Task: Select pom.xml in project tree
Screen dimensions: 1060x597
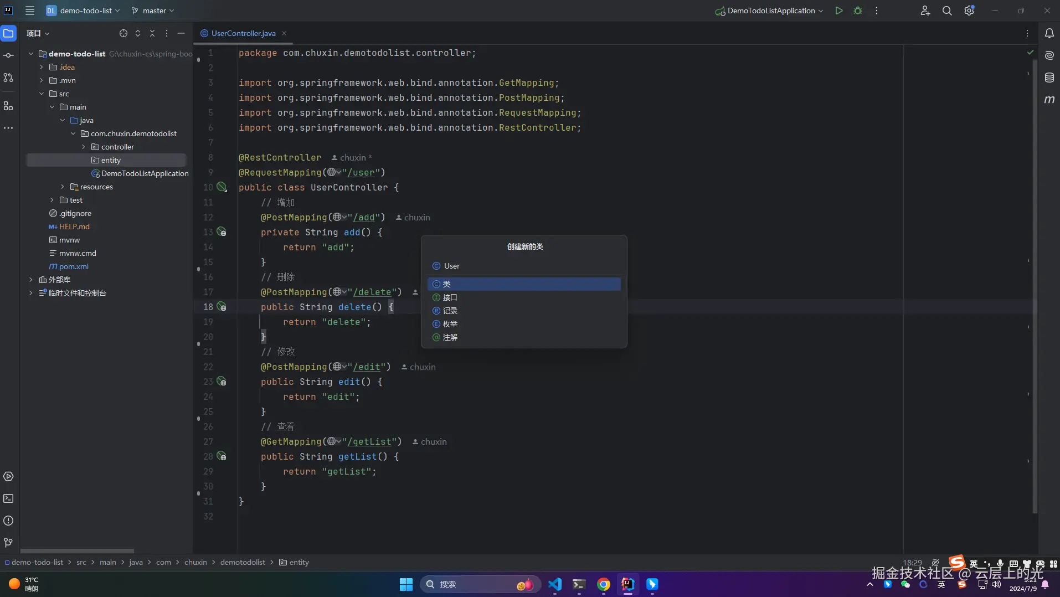Action: 69,266
